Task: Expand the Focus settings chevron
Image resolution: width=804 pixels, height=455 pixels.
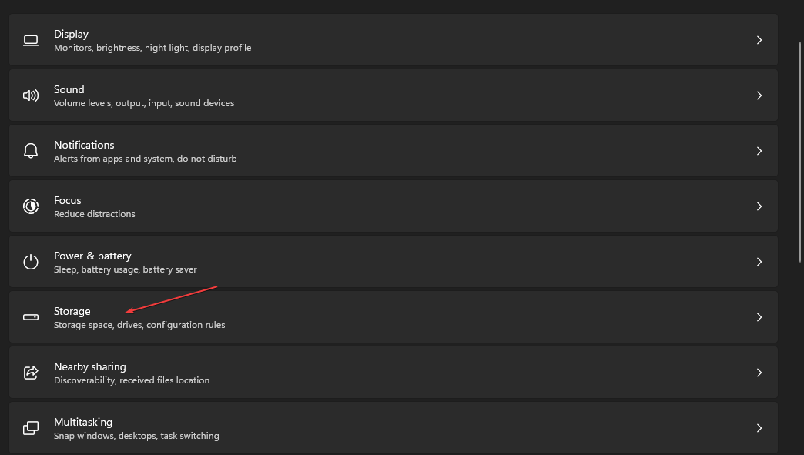Action: [759, 206]
